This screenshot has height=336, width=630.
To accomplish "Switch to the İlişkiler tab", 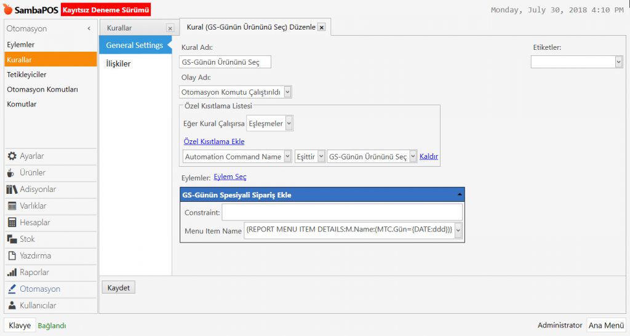I will click(118, 63).
